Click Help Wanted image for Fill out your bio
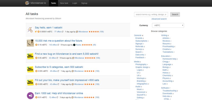 (30, 82)
